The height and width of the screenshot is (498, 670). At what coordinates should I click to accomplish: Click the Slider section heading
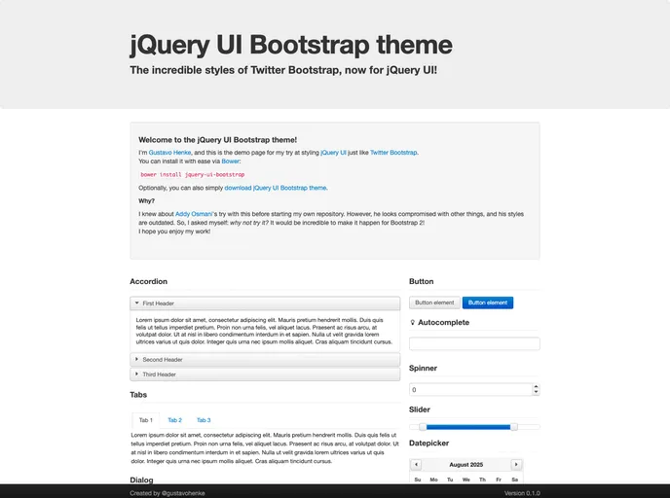[x=420, y=409]
